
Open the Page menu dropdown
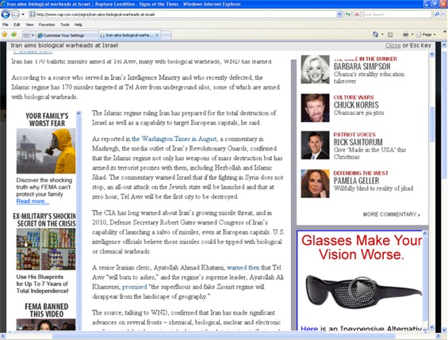point(426,35)
